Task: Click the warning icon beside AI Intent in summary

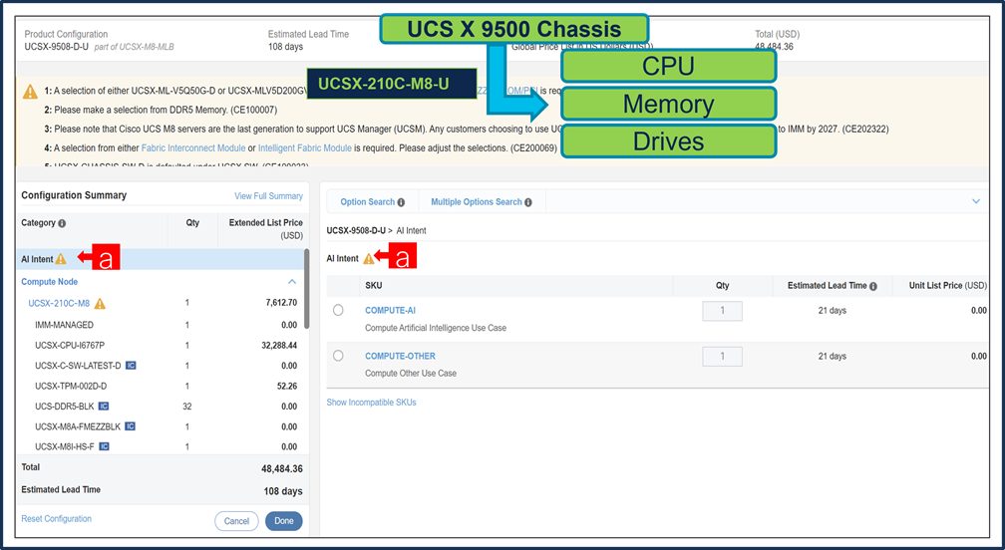Action: tap(60, 259)
